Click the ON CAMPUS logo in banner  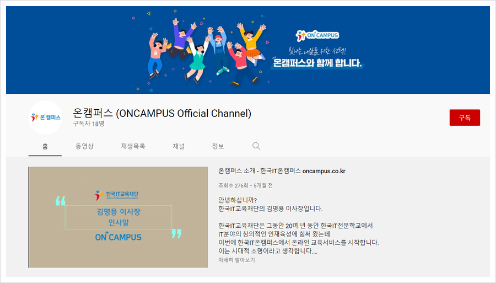(317, 35)
